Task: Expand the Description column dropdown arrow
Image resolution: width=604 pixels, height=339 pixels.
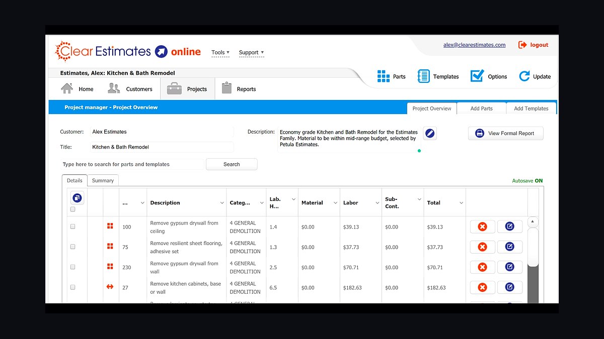Action: 222,203
